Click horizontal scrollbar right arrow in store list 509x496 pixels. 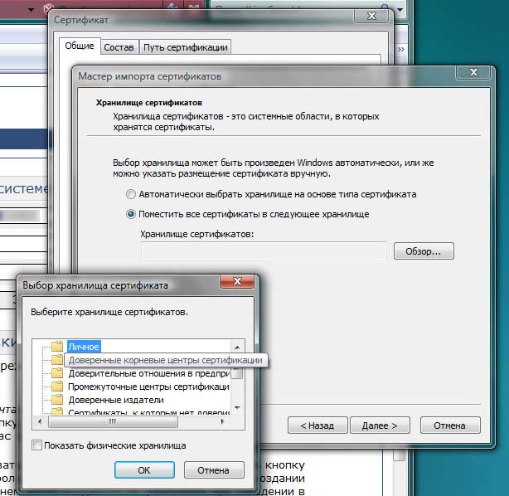(x=222, y=421)
